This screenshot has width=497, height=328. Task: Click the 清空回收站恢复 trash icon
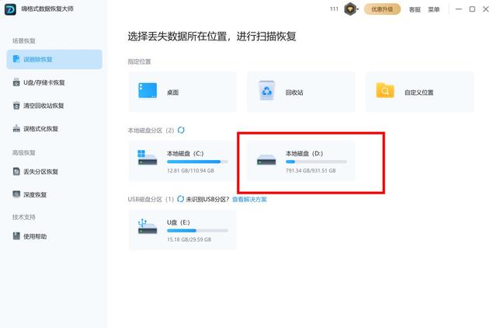click(x=16, y=105)
